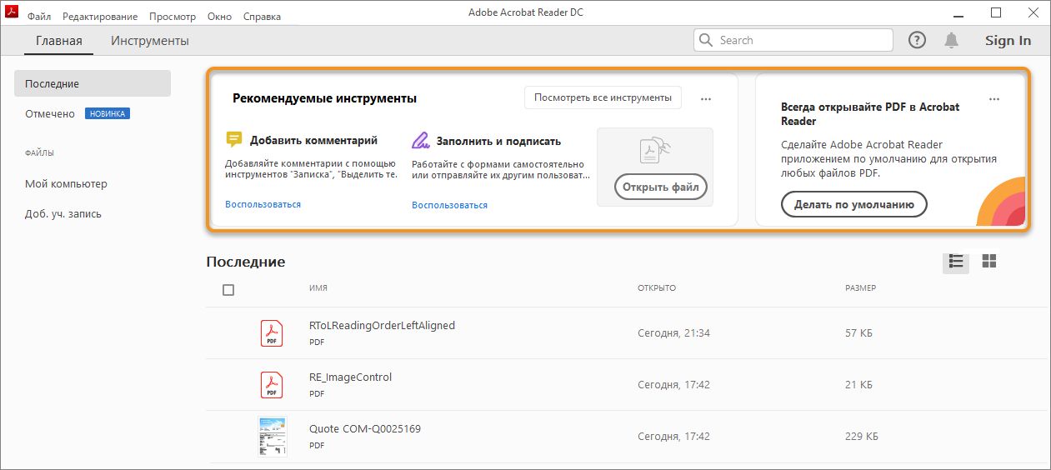This screenshot has width=1051, height=470.
Task: Select Отмечено in the sidebar
Action: click(50, 113)
